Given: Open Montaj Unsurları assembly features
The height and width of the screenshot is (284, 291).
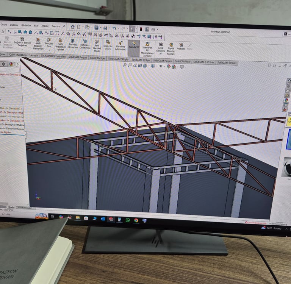Looking at the screenshot, I should [x=73, y=44].
